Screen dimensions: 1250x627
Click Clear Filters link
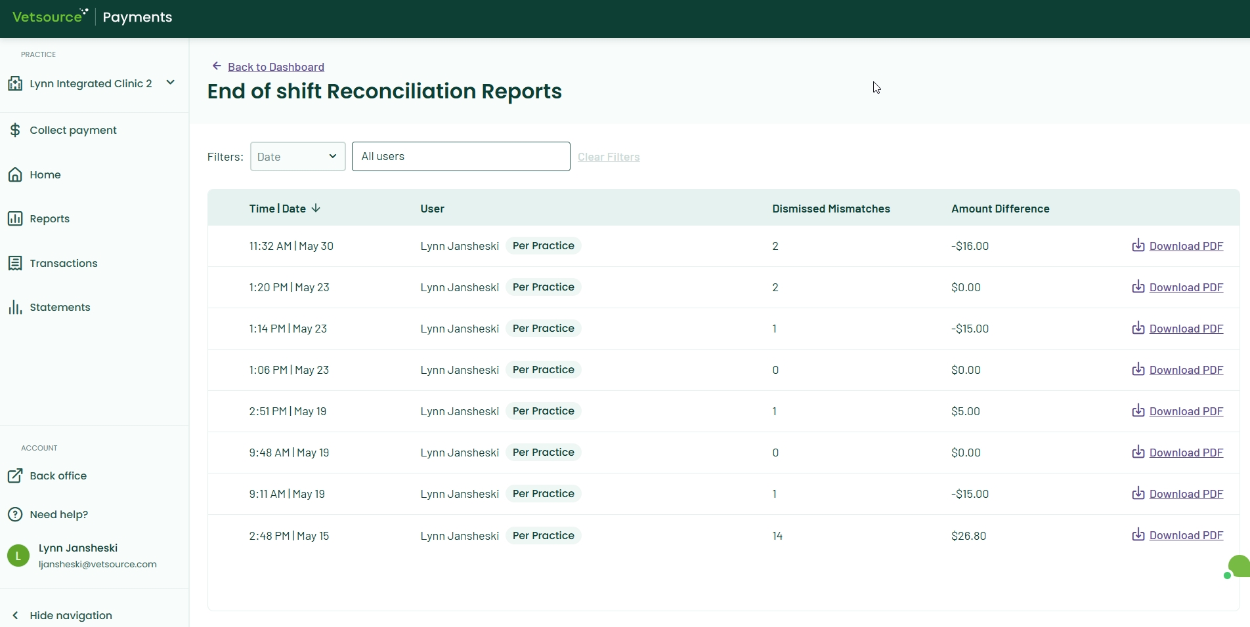[609, 157]
